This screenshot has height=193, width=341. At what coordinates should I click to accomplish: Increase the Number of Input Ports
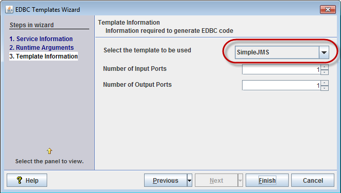click(x=325, y=67)
